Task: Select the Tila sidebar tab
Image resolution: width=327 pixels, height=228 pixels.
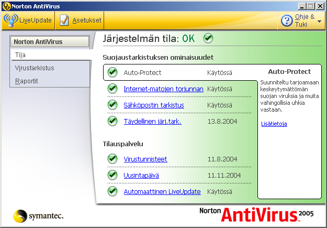Action: (x=51, y=55)
